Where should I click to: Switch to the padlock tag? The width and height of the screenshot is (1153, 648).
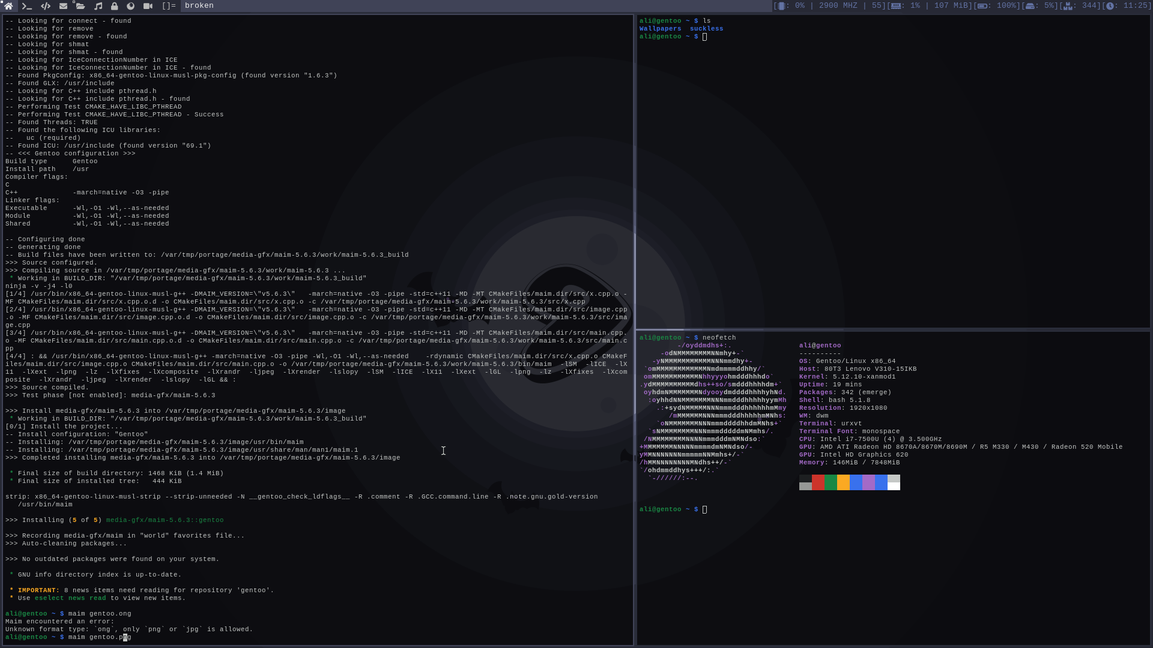coord(114,5)
